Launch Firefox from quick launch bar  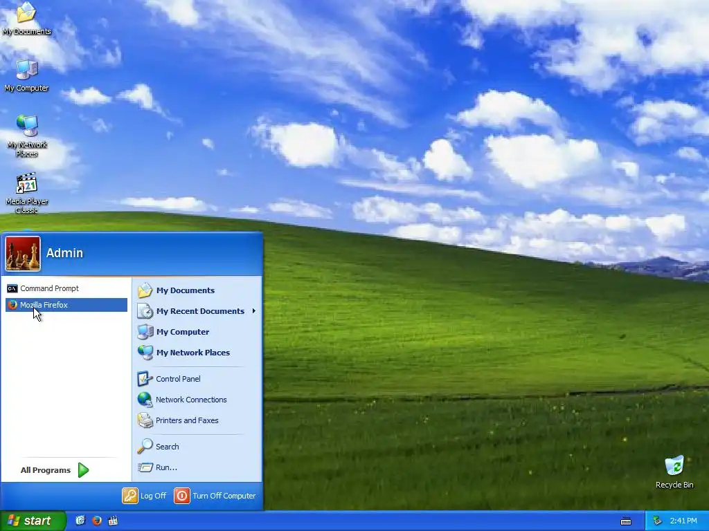[97, 521]
